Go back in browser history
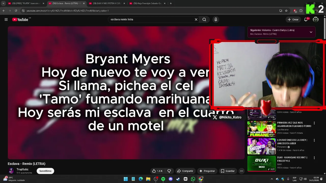The width and height of the screenshot is (326, 183). pos(4,11)
